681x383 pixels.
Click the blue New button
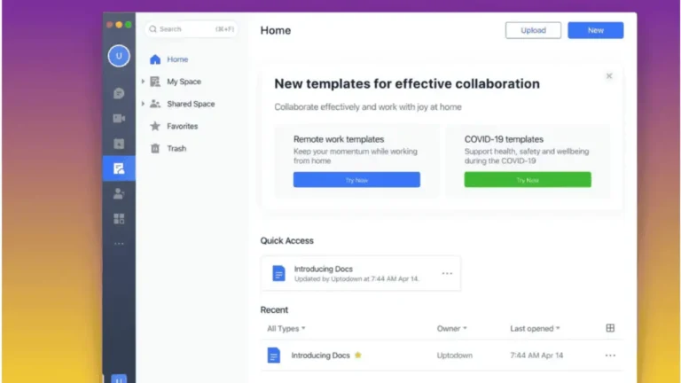tap(596, 30)
